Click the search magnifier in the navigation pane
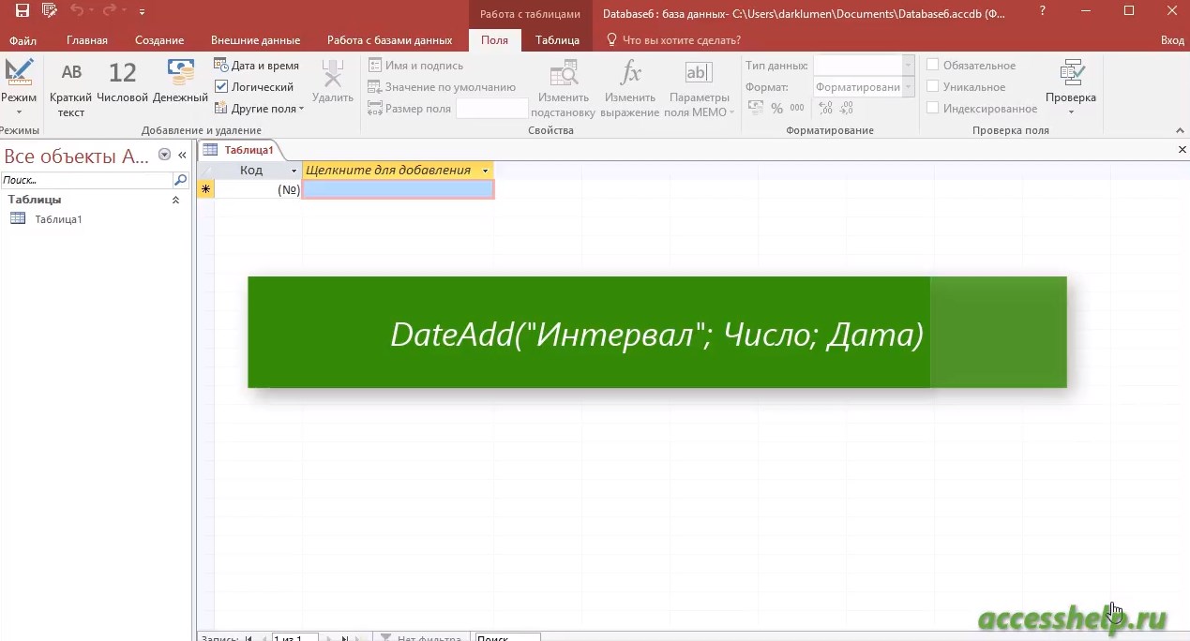The width and height of the screenshot is (1190, 641). [180, 180]
